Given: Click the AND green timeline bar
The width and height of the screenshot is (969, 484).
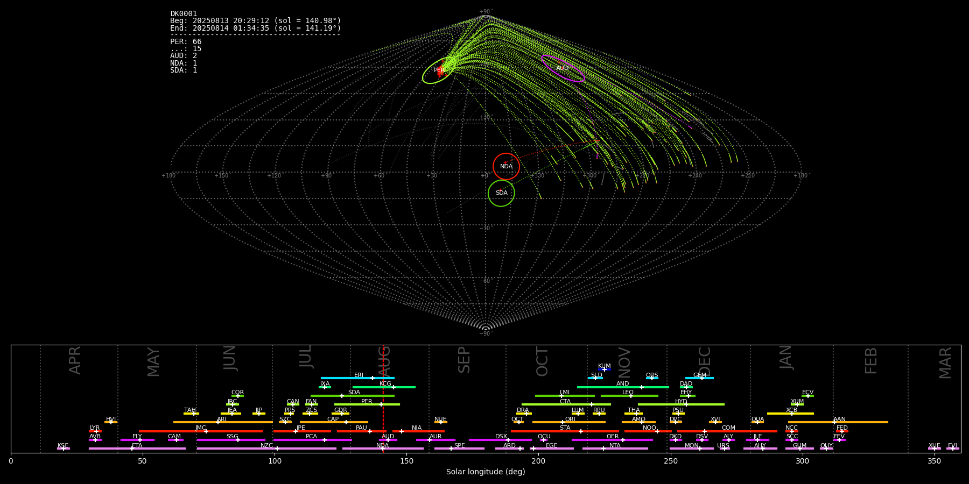Looking at the screenshot, I should 623,387.
